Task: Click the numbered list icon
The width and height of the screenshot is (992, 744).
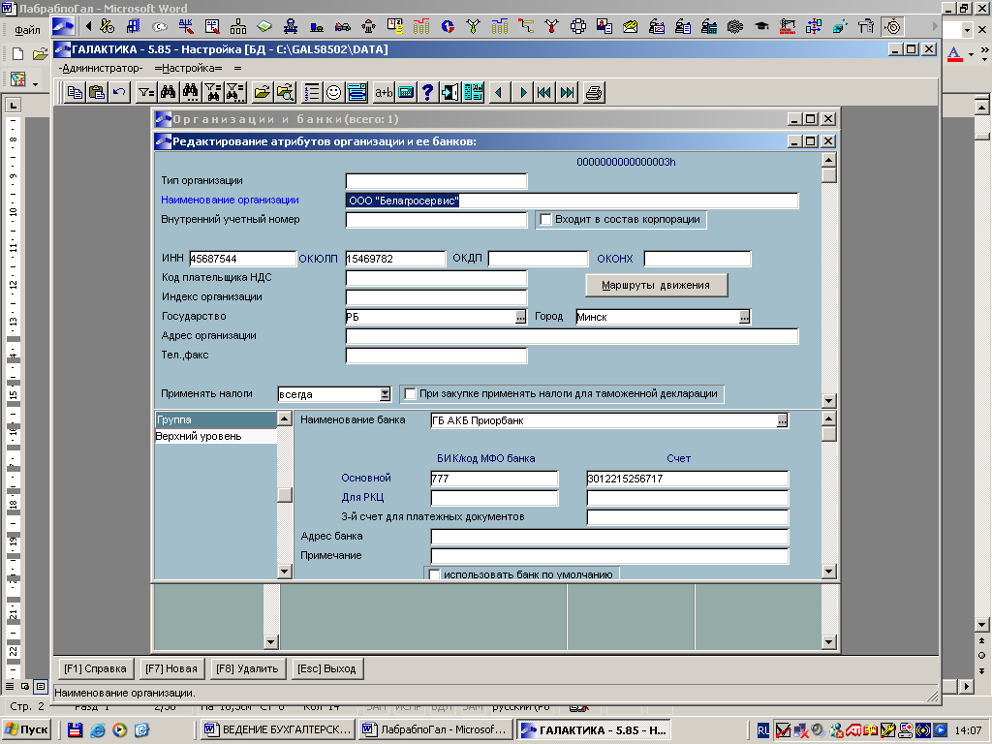Action: tap(311, 92)
